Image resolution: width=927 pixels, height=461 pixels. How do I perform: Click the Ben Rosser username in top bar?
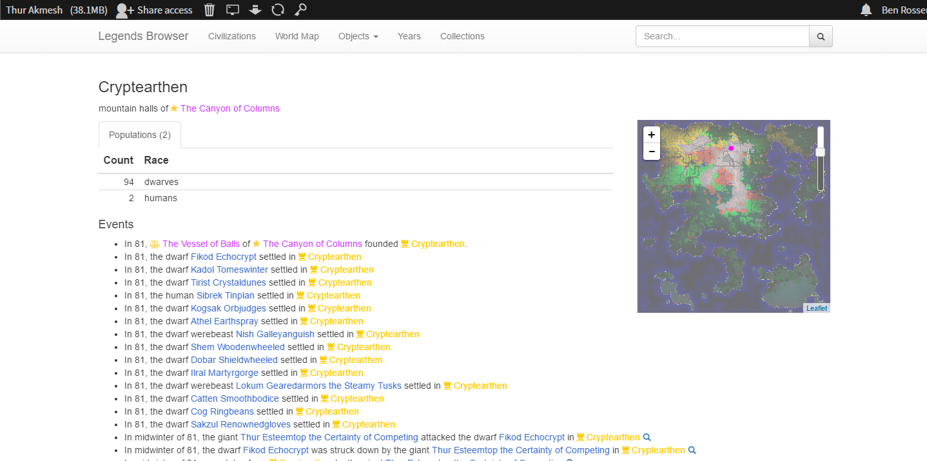[x=904, y=10]
